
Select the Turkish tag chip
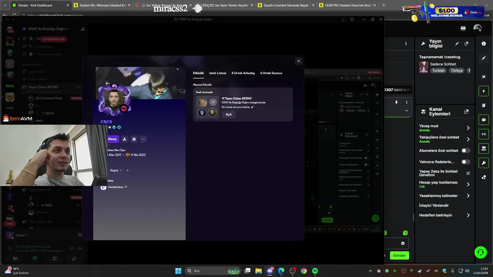click(x=438, y=71)
